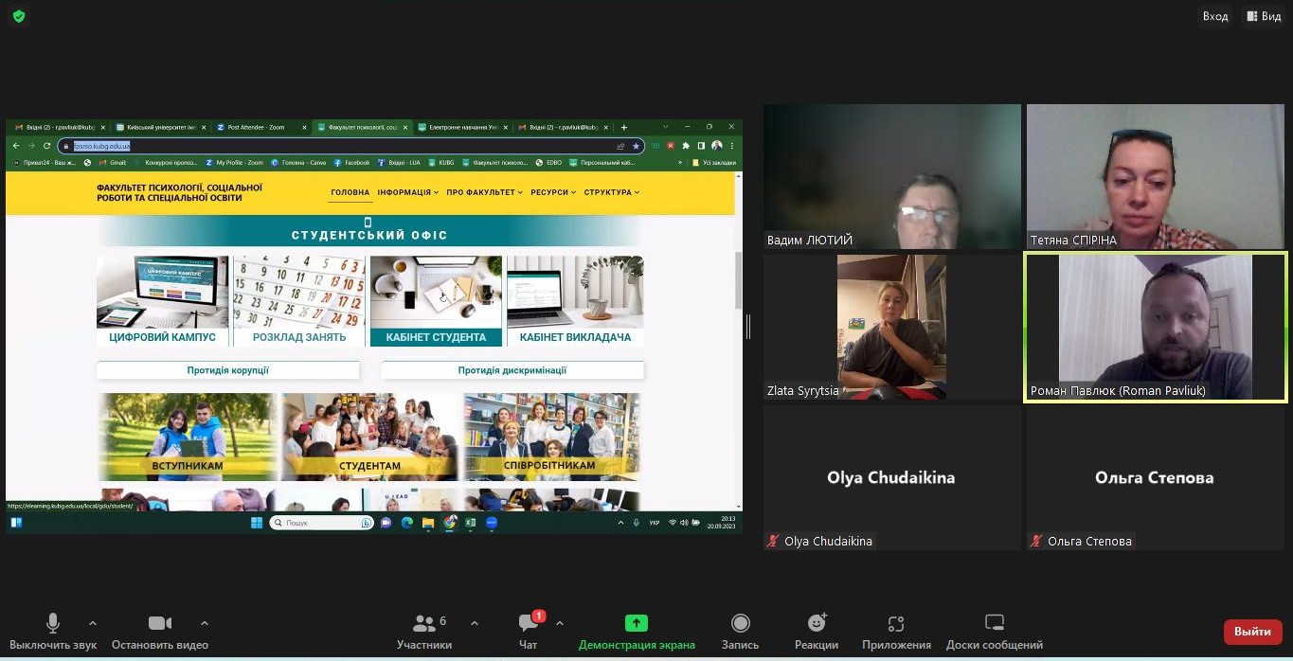Switch to Електронне навчання browser tab
1293x661 pixels.
click(463, 127)
